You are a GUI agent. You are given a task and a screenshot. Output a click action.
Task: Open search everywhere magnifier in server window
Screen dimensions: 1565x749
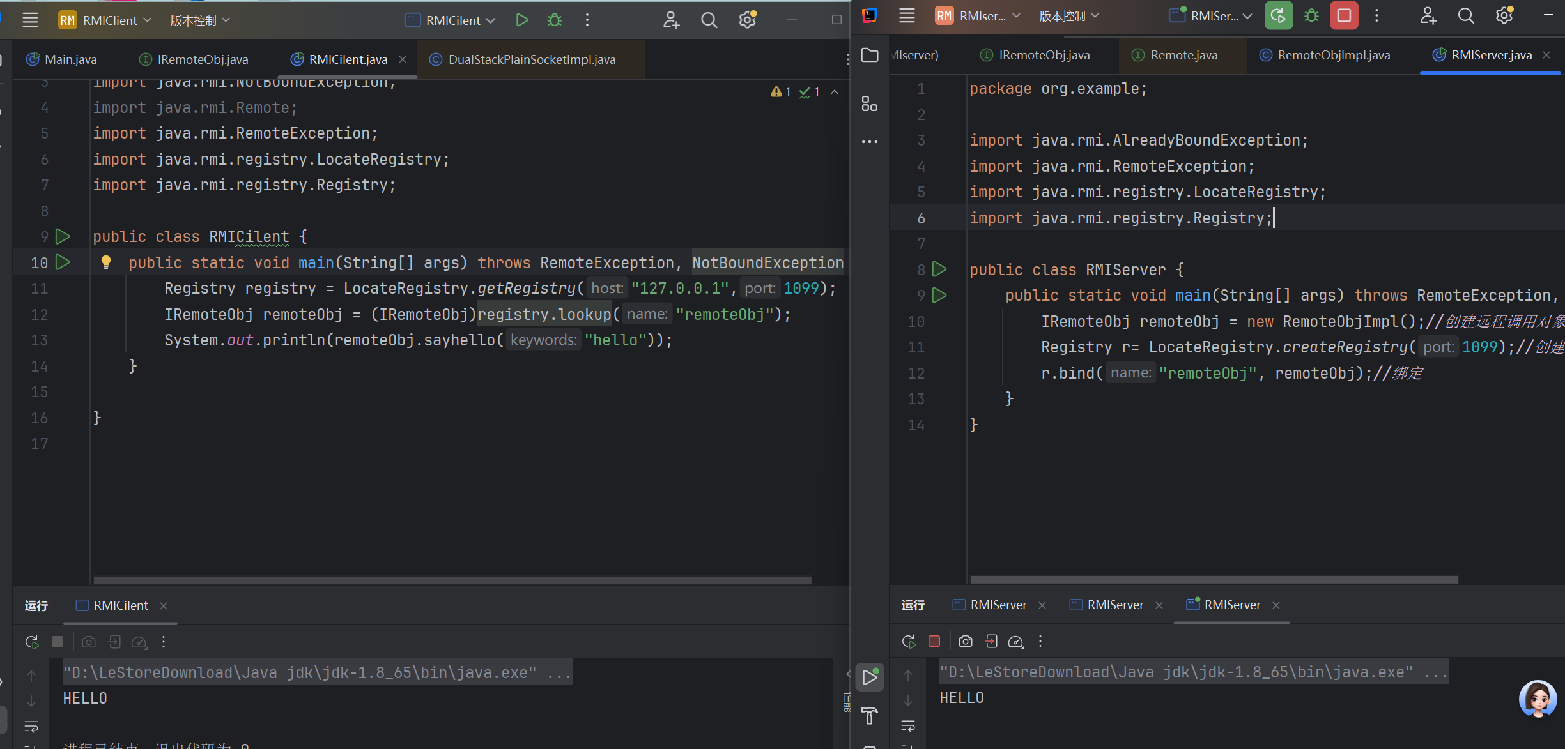click(x=1466, y=16)
